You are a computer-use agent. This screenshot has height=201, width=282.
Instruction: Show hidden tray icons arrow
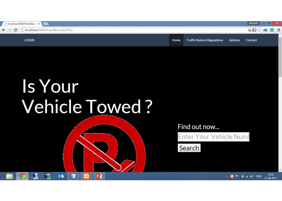(x=227, y=176)
